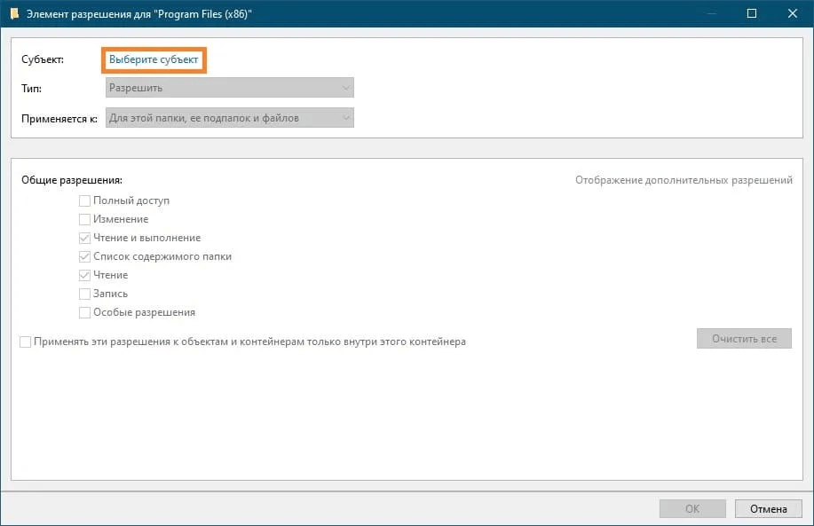
Task: Click the "Выберите субъект" link
Action: point(154,59)
